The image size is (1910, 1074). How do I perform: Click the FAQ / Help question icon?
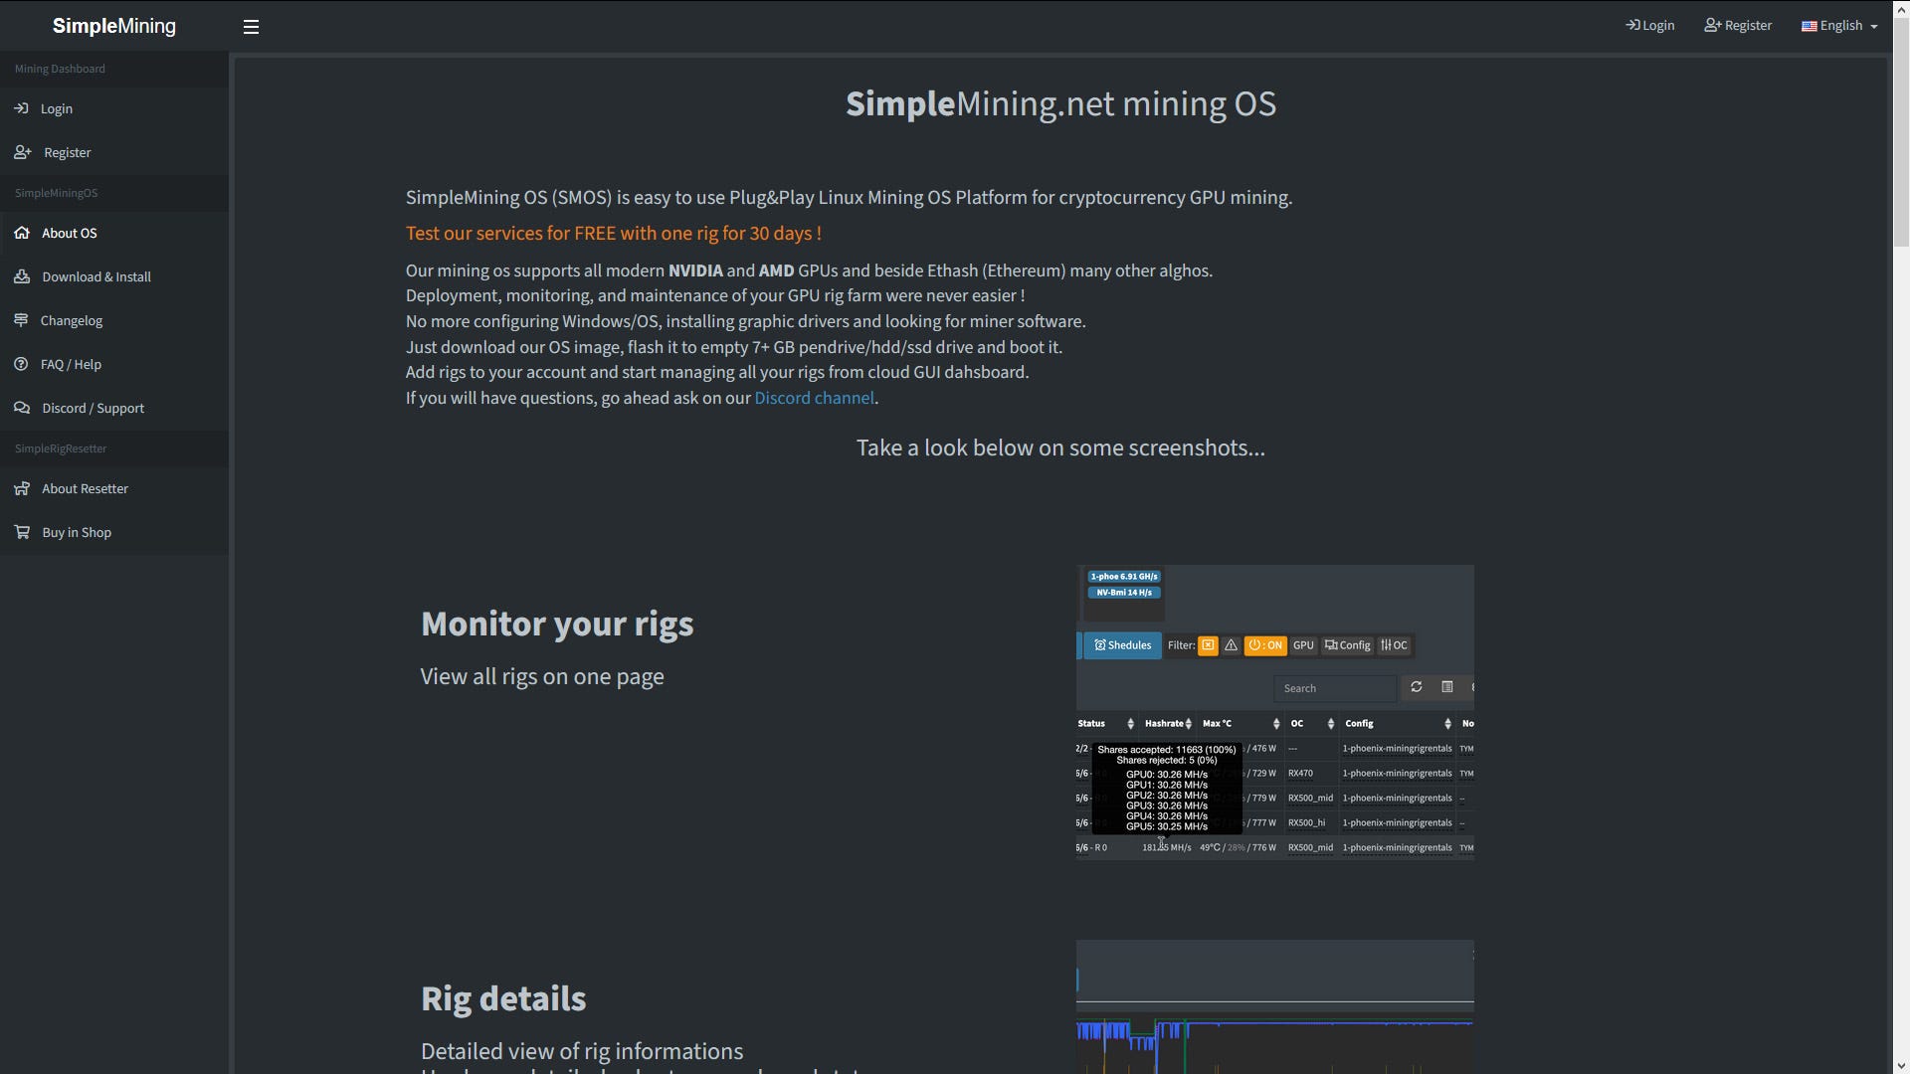click(x=21, y=364)
